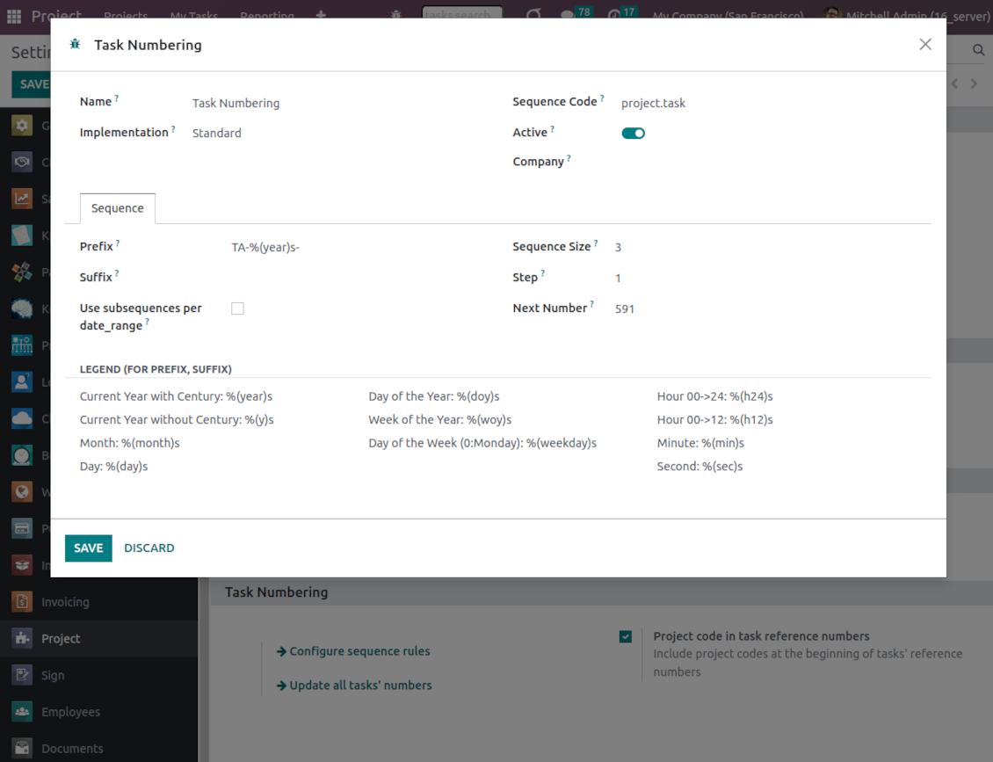Click help mark next to Sequence Size label
This screenshot has height=762, width=993.
coord(596,243)
